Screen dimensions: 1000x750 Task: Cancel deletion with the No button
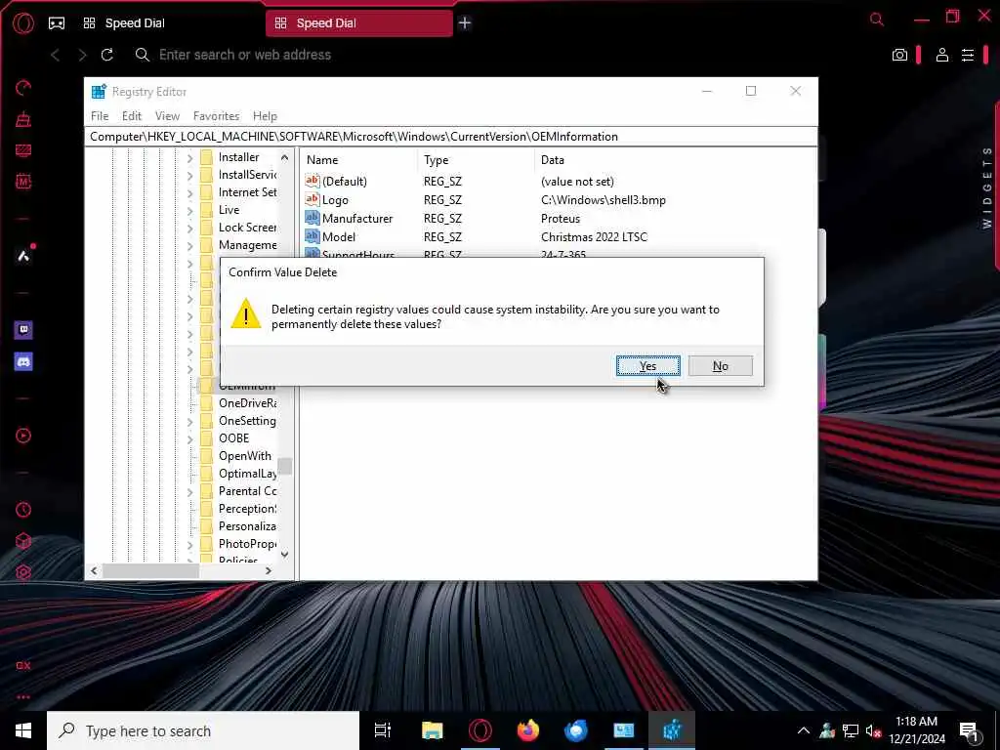pos(720,366)
